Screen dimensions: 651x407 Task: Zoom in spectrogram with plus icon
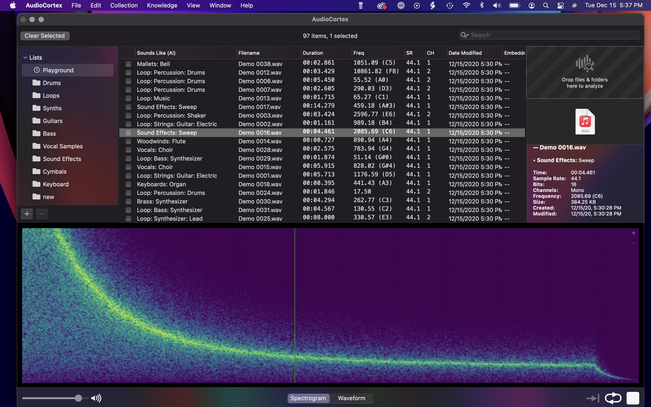[633, 233]
